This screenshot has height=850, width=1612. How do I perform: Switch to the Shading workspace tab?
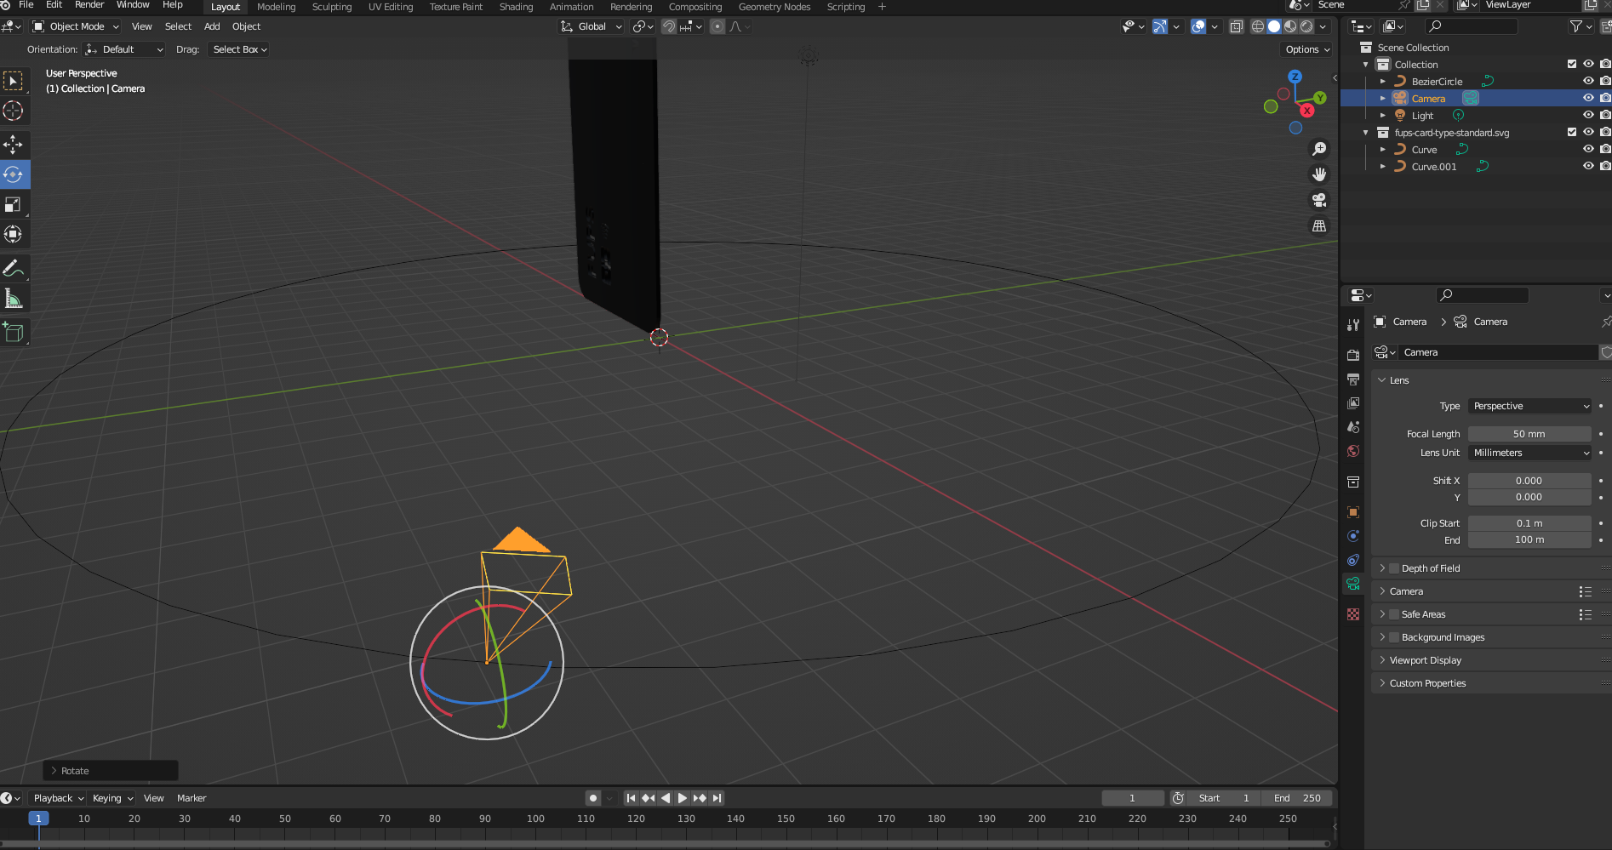516,7
